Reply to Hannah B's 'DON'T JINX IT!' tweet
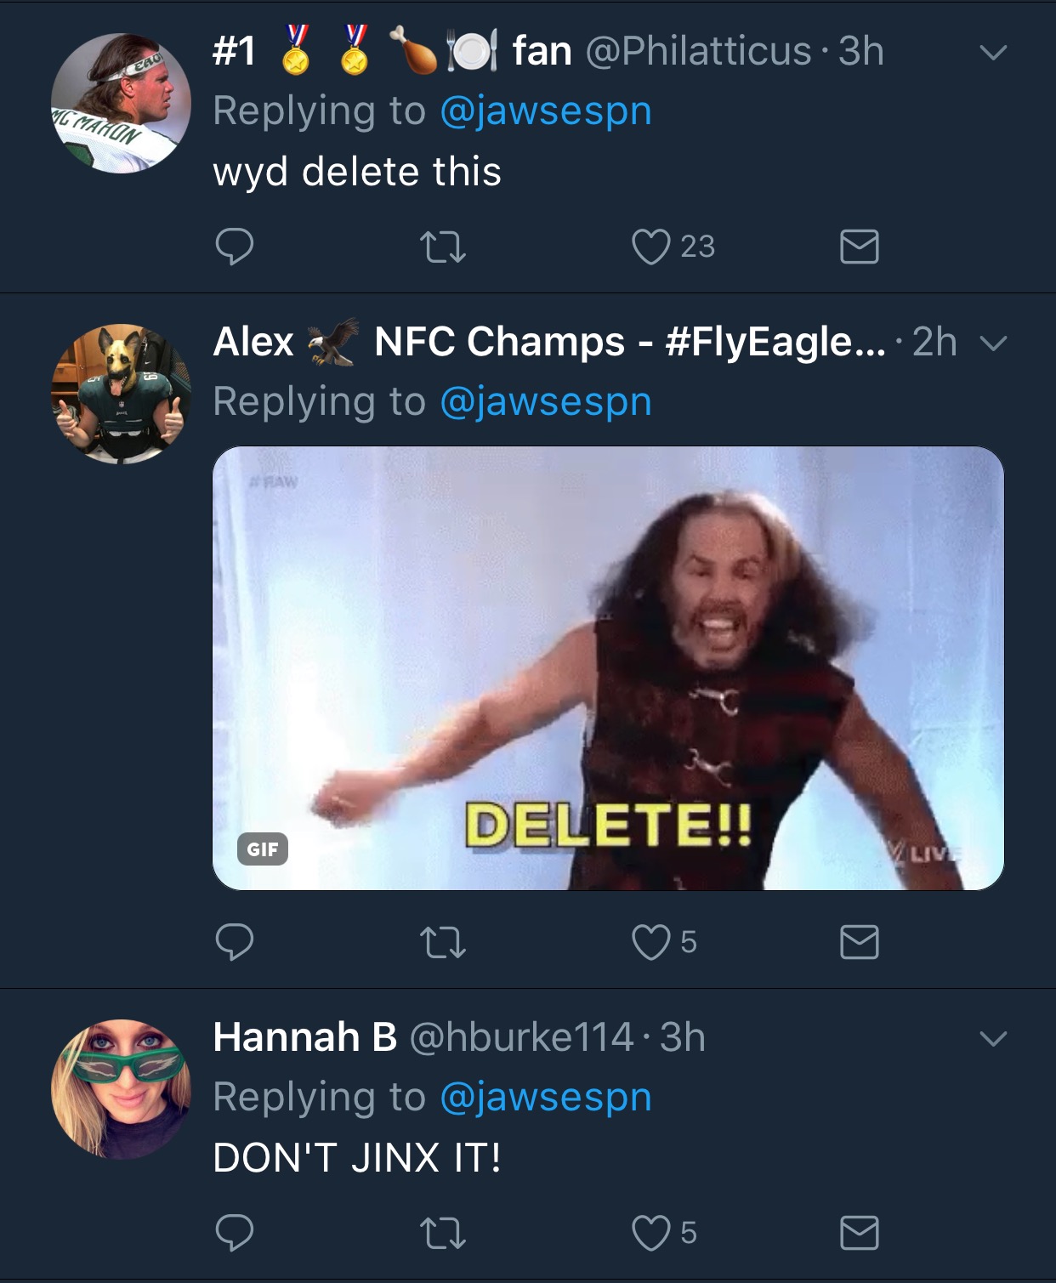Viewport: 1056px width, 1283px height. tap(235, 1233)
